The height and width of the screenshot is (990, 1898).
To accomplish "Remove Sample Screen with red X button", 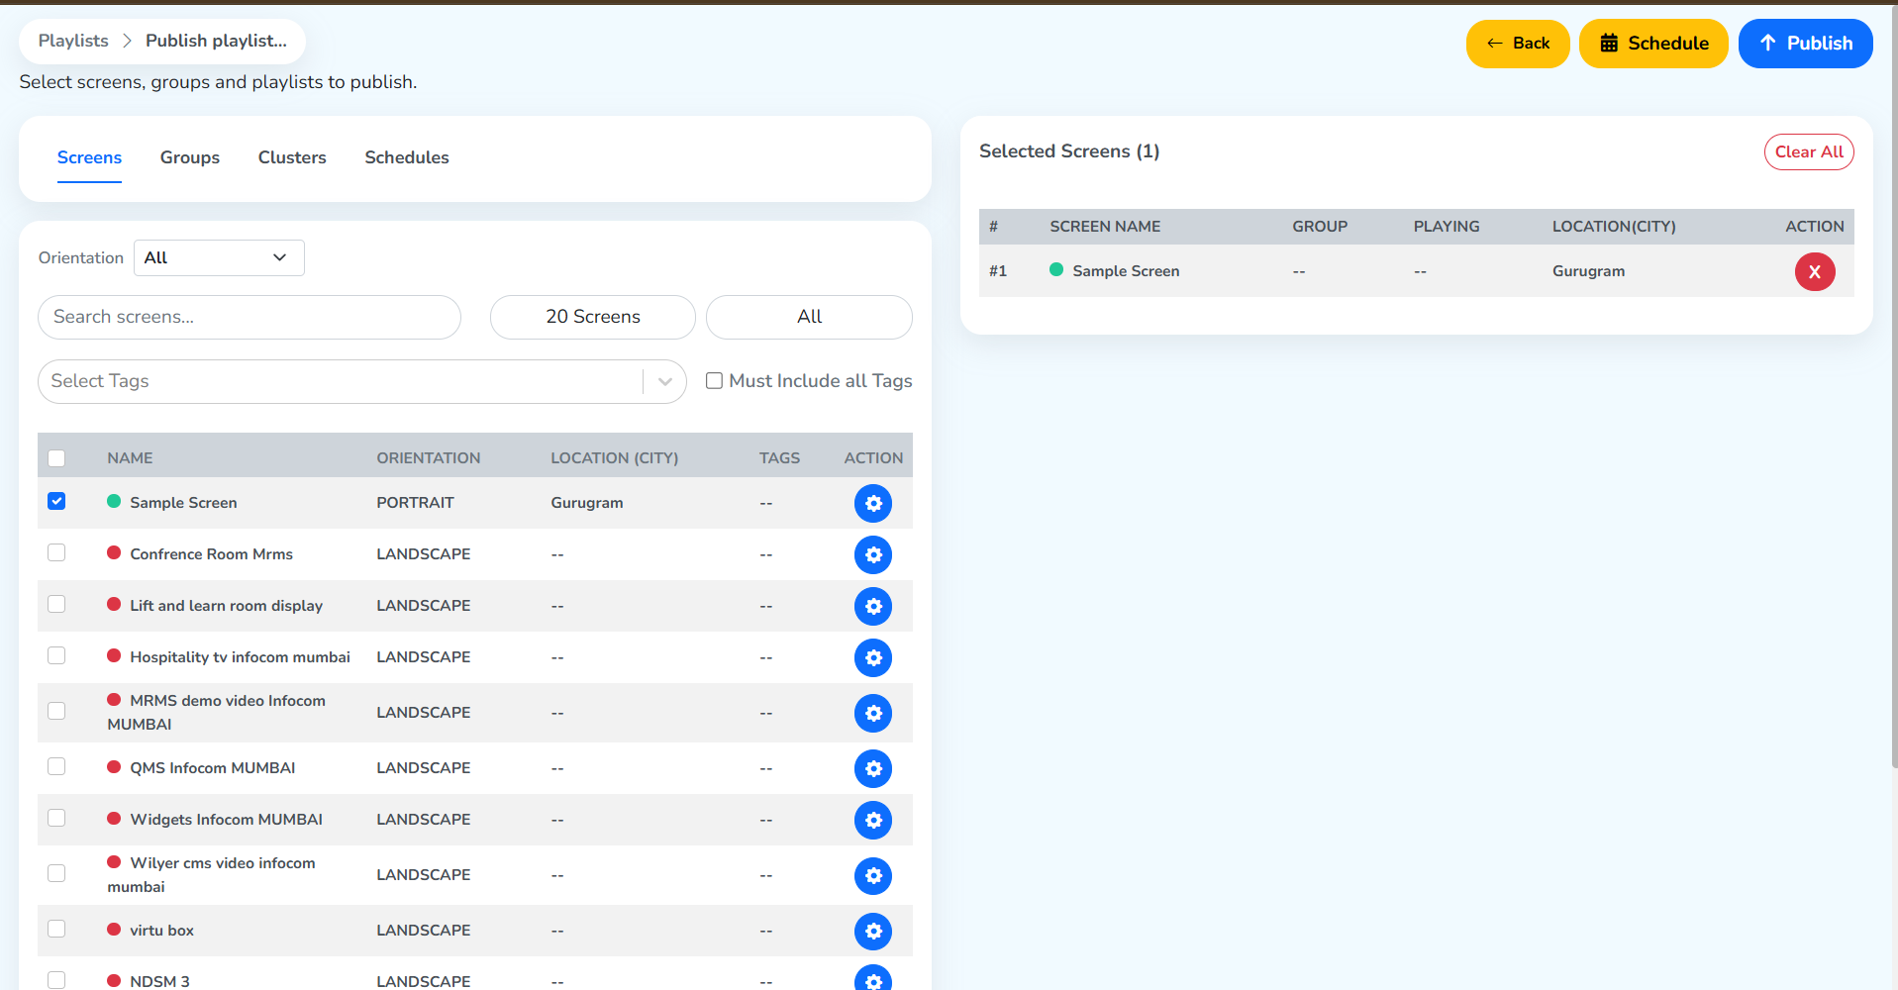I will coord(1815,271).
